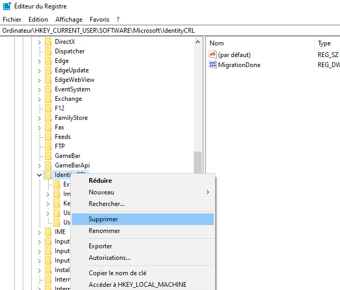Click the FamilyStore folder icon

48,118
